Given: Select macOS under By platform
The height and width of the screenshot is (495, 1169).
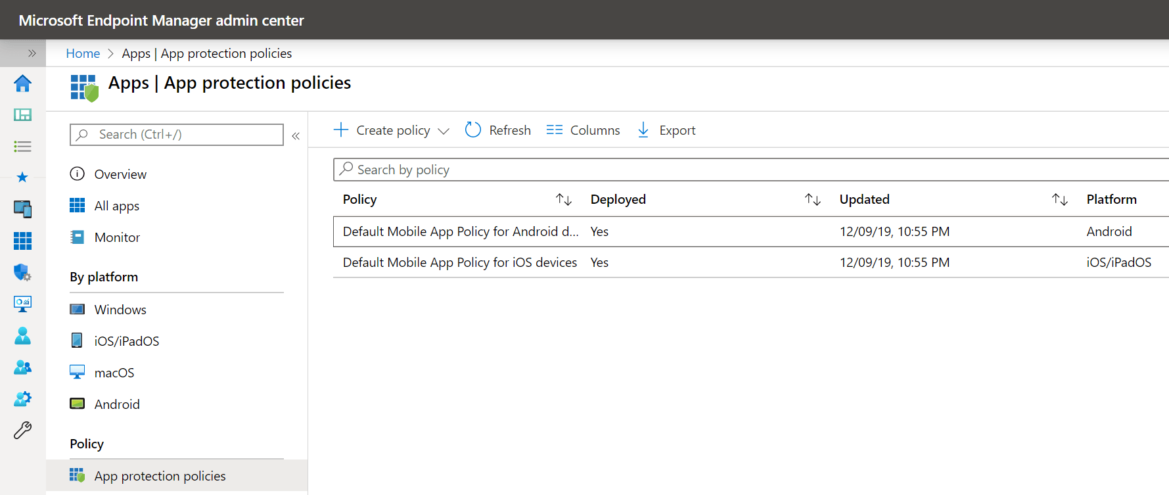Looking at the screenshot, I should click(114, 373).
